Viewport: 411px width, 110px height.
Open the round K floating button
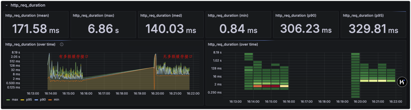[x=402, y=82]
